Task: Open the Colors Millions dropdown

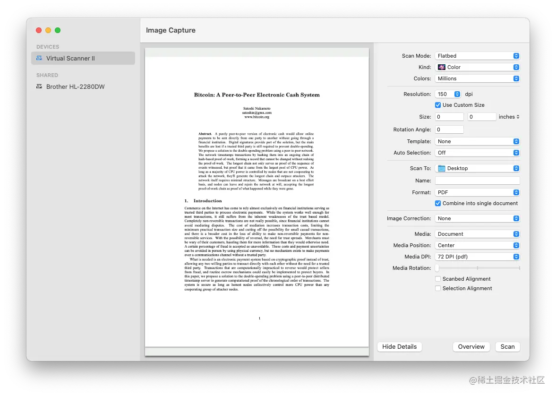Action: pyautogui.click(x=477, y=78)
